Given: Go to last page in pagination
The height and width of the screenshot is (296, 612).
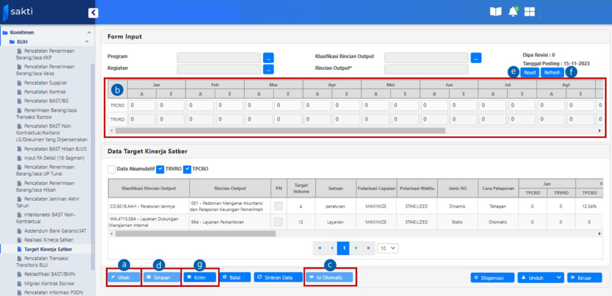Looking at the screenshot, I should 368,248.
